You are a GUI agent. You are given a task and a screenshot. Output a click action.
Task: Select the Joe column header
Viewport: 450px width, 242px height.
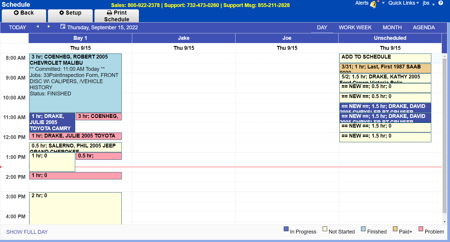tap(287, 38)
